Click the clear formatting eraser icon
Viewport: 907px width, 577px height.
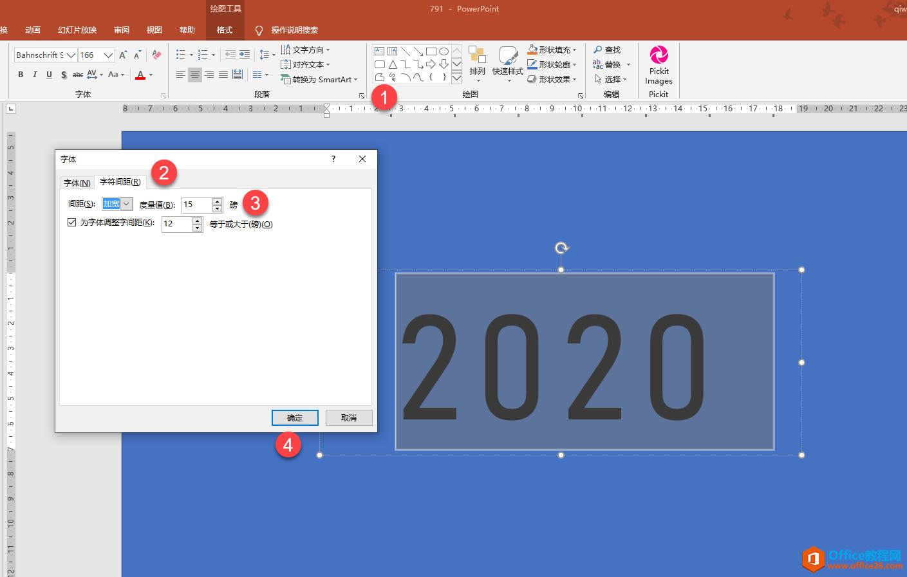[156, 55]
